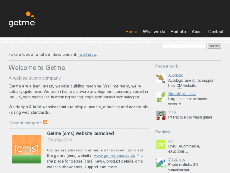Click 'Large scale ecommerce website' description
Viewport: 230px width, 173px height.
188,102
